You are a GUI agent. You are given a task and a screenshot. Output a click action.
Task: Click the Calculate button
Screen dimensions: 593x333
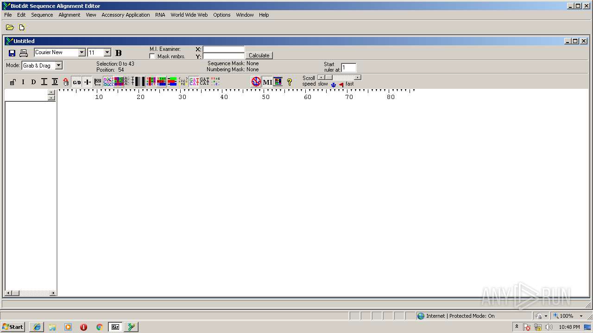point(259,55)
